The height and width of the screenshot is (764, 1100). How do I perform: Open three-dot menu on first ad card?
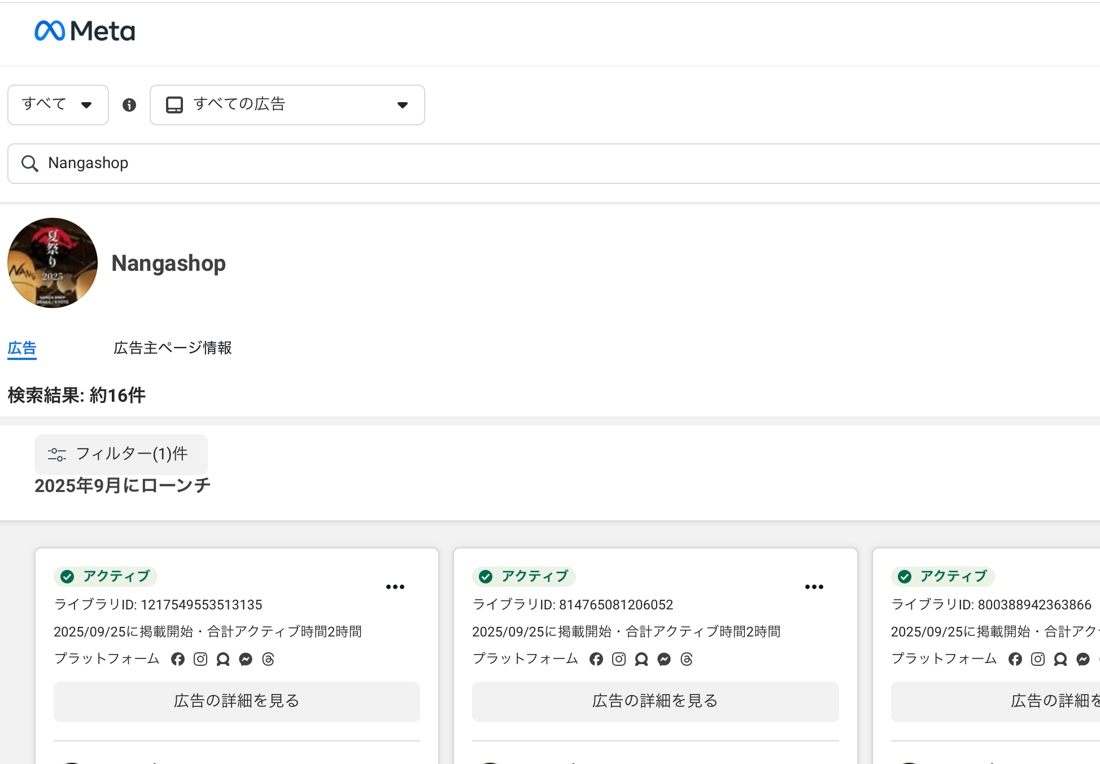(395, 587)
